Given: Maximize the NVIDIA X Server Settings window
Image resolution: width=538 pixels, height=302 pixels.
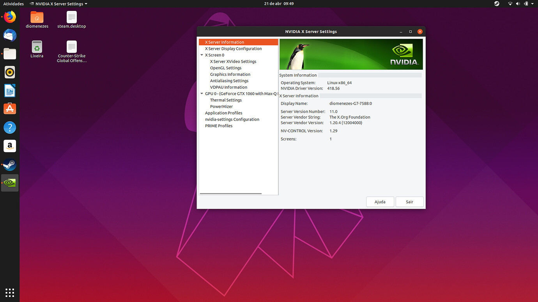Looking at the screenshot, I should 410,32.
